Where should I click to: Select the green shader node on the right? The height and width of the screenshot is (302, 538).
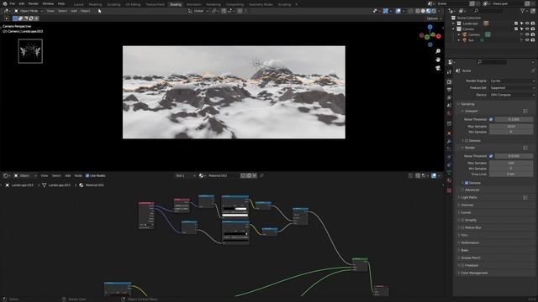click(360, 265)
